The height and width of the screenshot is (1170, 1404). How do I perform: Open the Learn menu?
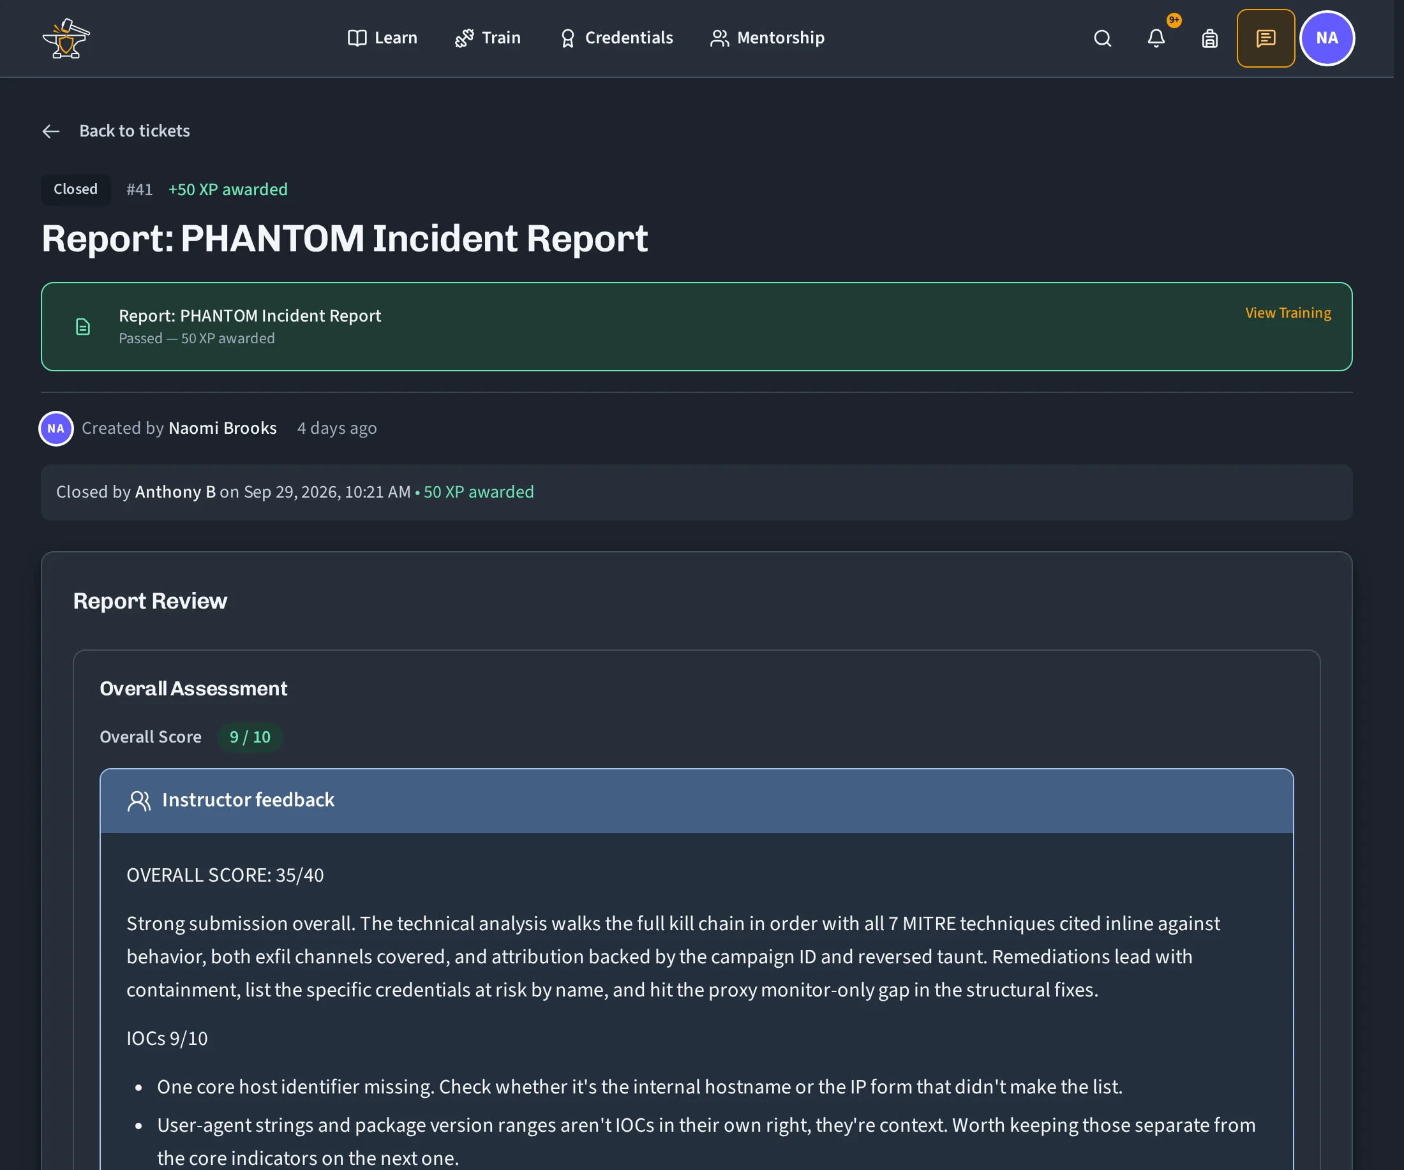tap(382, 38)
